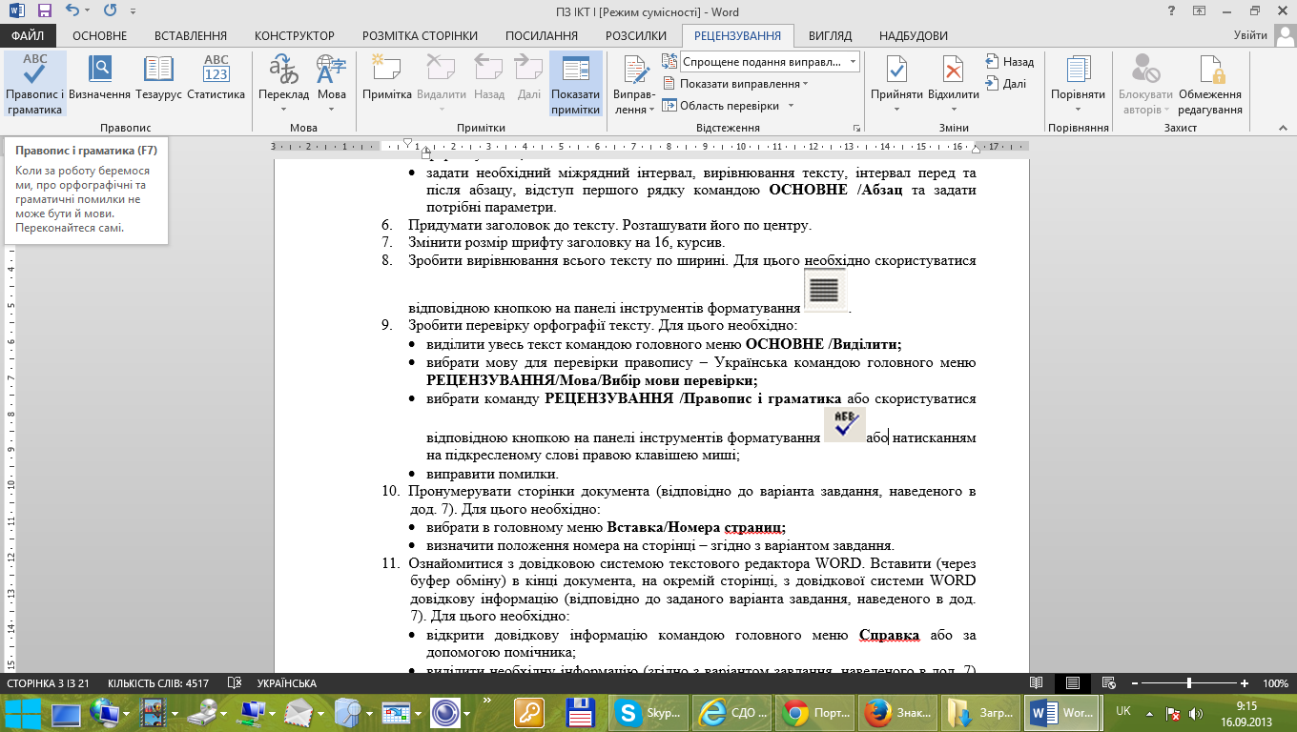Switch to the ВСТАВЛЕННЯ tab
The width and height of the screenshot is (1297, 732).
point(191,35)
